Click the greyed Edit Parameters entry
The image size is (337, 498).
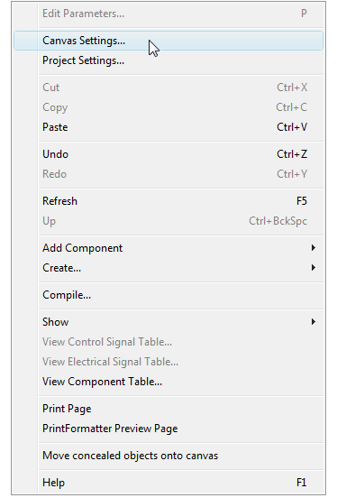pyautogui.click(x=168, y=14)
